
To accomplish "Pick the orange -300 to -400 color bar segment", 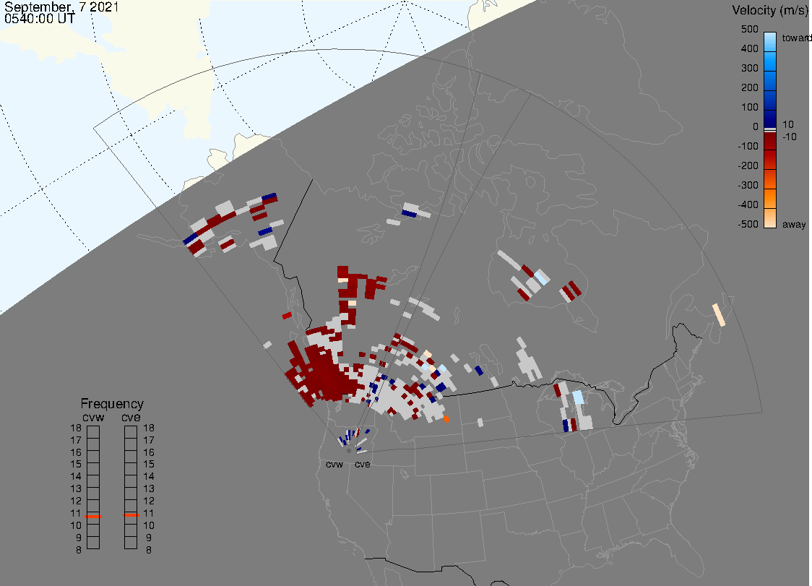I will pos(770,199).
